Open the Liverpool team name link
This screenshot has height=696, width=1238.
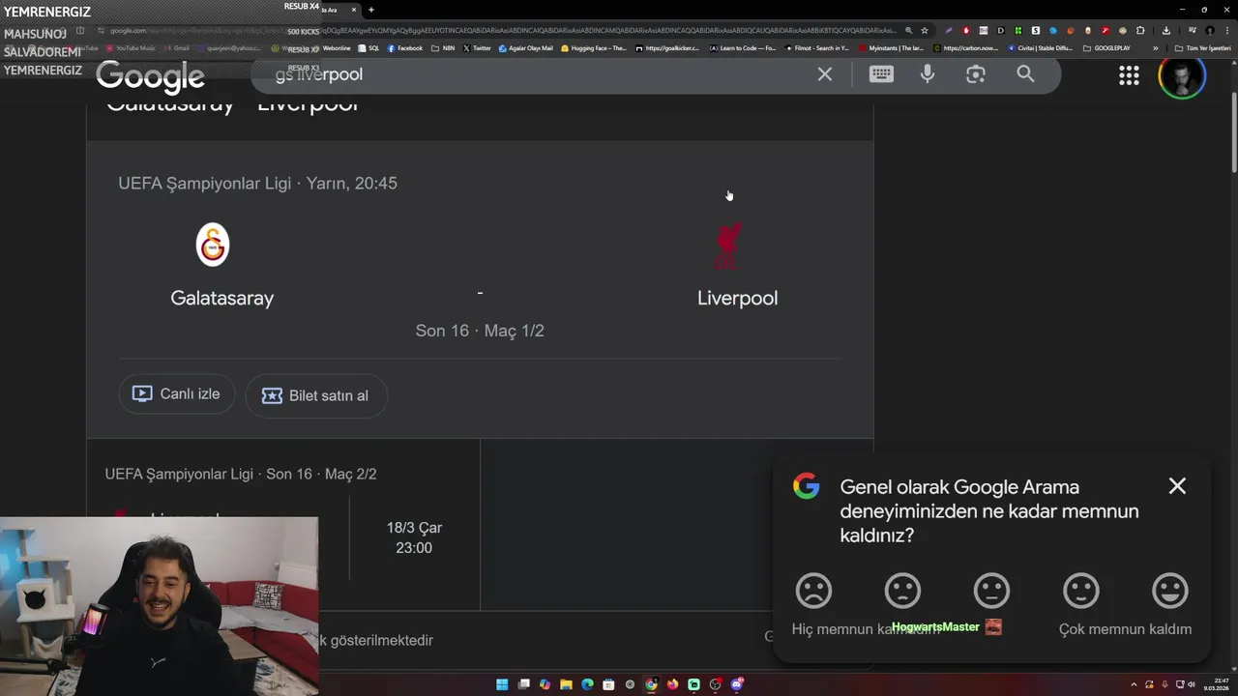click(x=737, y=298)
